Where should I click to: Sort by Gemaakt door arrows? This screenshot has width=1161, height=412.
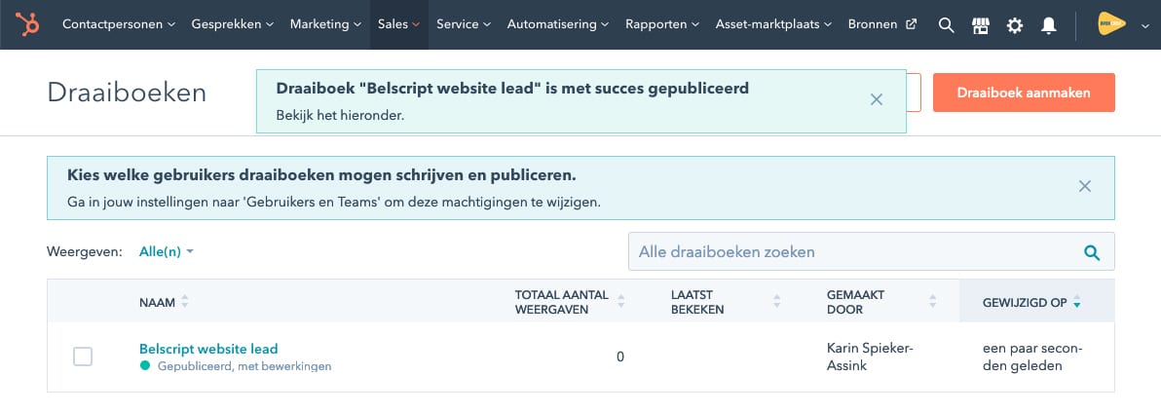point(933,302)
